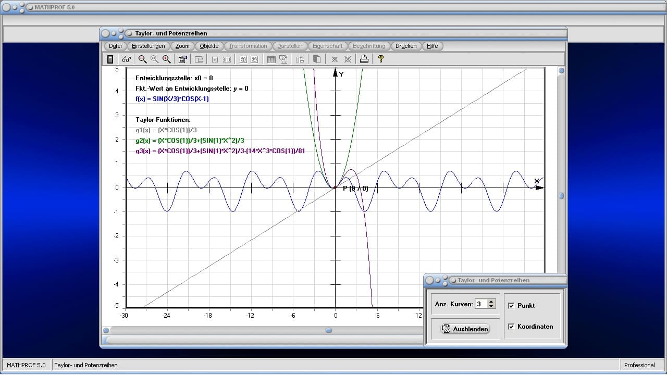Click the f(x) = SIN(X/3)*COS(X-1) label
This screenshot has height=375, width=667.
tap(172, 99)
